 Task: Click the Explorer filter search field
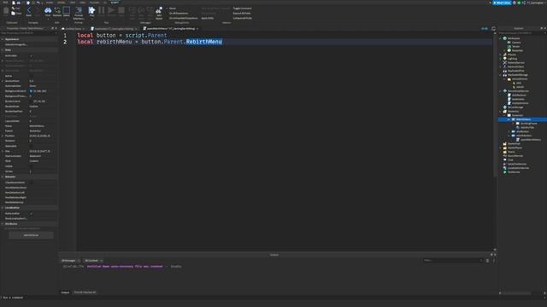(521, 33)
